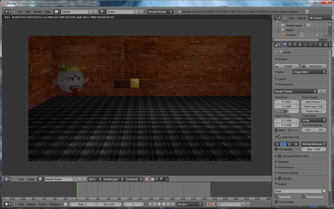Open the Blender Render engine dropdown
The width and height of the screenshot is (334, 209).
[160, 12]
